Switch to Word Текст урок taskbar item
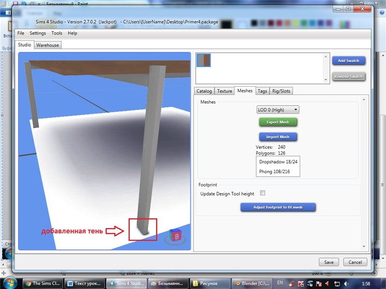The height and width of the screenshot is (289, 386). pos(84,283)
